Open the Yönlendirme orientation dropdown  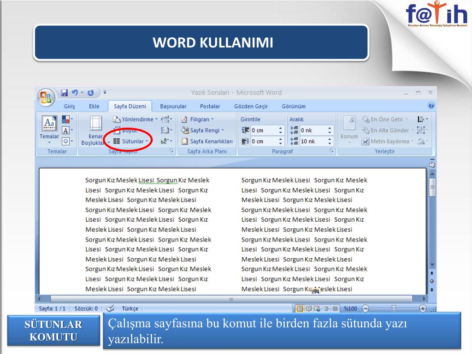click(x=135, y=119)
